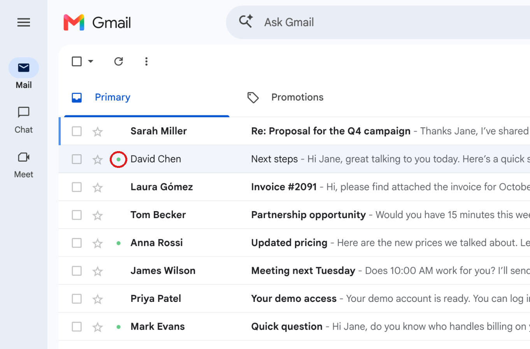Image resolution: width=530 pixels, height=349 pixels.
Task: Star the Mark Evans email
Action: coord(97,327)
